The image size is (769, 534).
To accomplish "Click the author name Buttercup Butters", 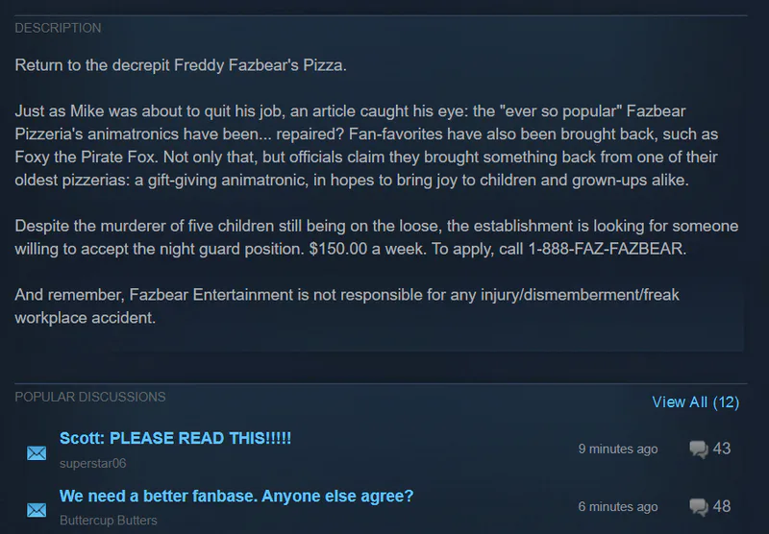I will pyautogui.click(x=108, y=521).
